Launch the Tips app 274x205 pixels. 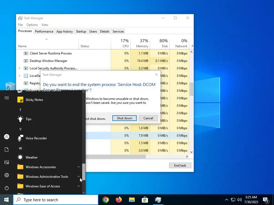pos(28,119)
